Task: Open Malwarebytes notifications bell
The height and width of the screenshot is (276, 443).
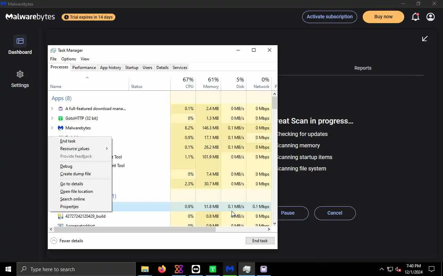Action: coord(415,17)
